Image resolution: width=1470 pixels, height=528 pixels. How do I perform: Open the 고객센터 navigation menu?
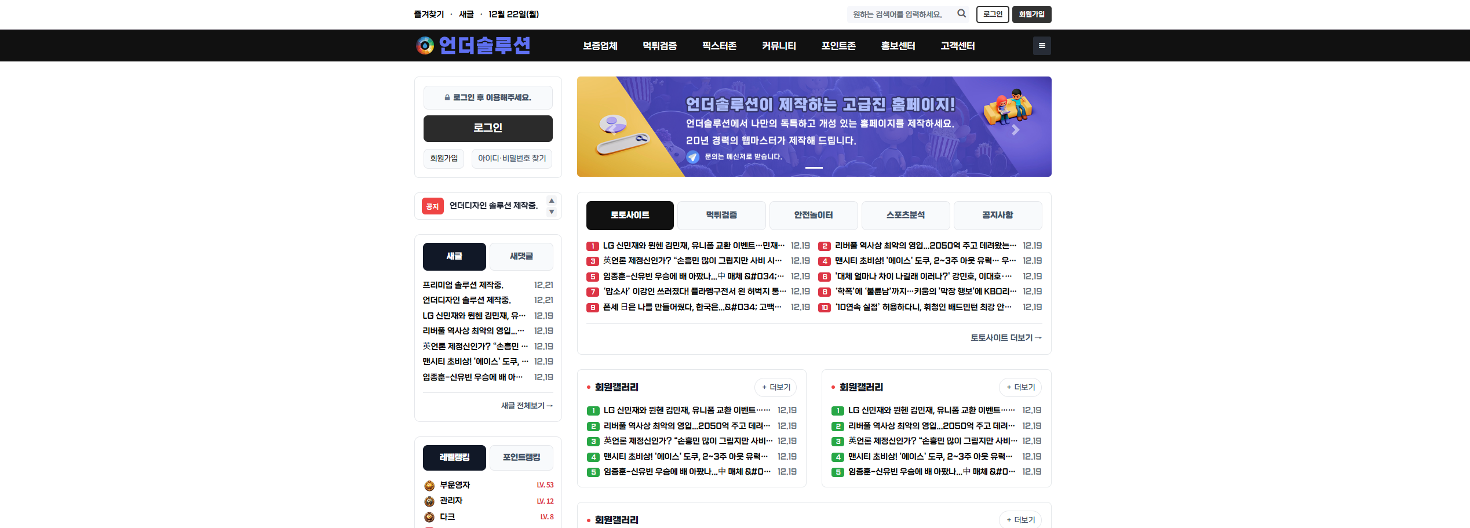tap(957, 46)
